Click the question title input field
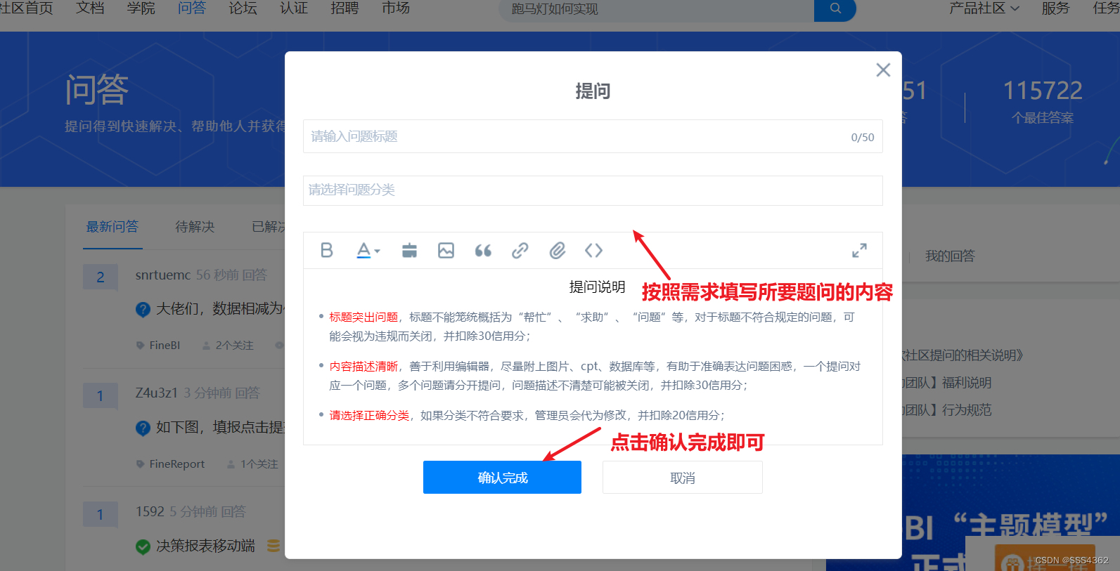Viewport: 1120px width, 571px height. click(x=593, y=136)
